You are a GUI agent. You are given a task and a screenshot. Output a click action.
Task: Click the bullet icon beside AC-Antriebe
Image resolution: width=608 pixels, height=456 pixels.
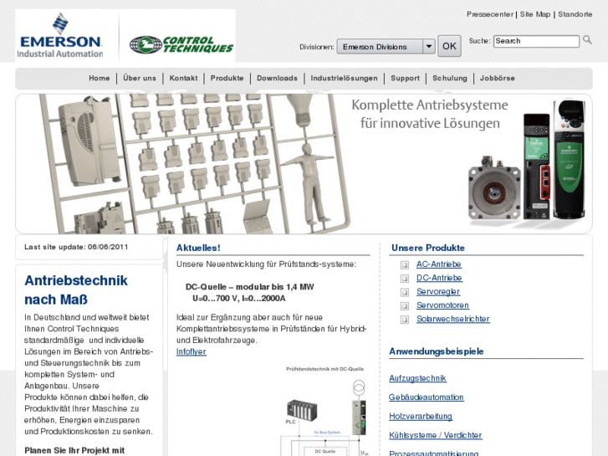pyautogui.click(x=405, y=265)
